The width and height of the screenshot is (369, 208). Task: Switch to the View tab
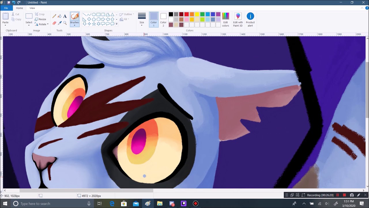coord(32,8)
